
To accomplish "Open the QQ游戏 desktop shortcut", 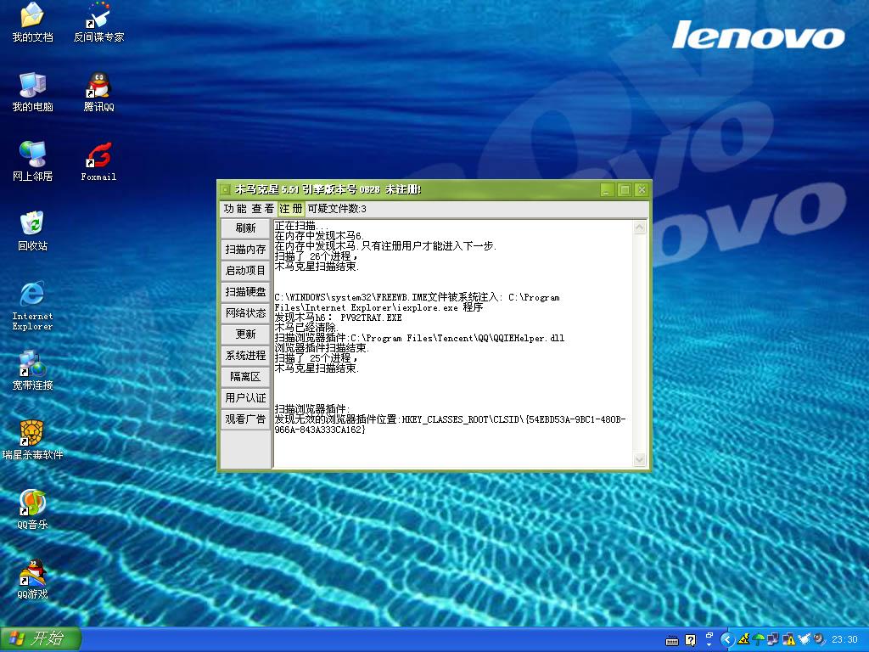I will click(x=32, y=579).
